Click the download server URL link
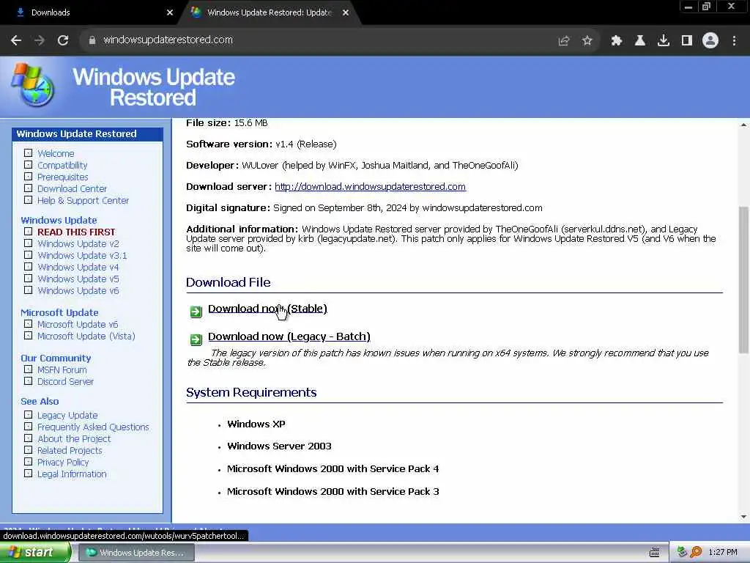Image resolution: width=750 pixels, height=563 pixels. tap(370, 187)
